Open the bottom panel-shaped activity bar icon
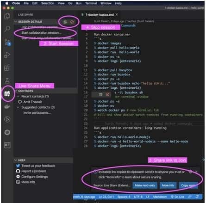The image size is (206, 203). tap(7, 145)
